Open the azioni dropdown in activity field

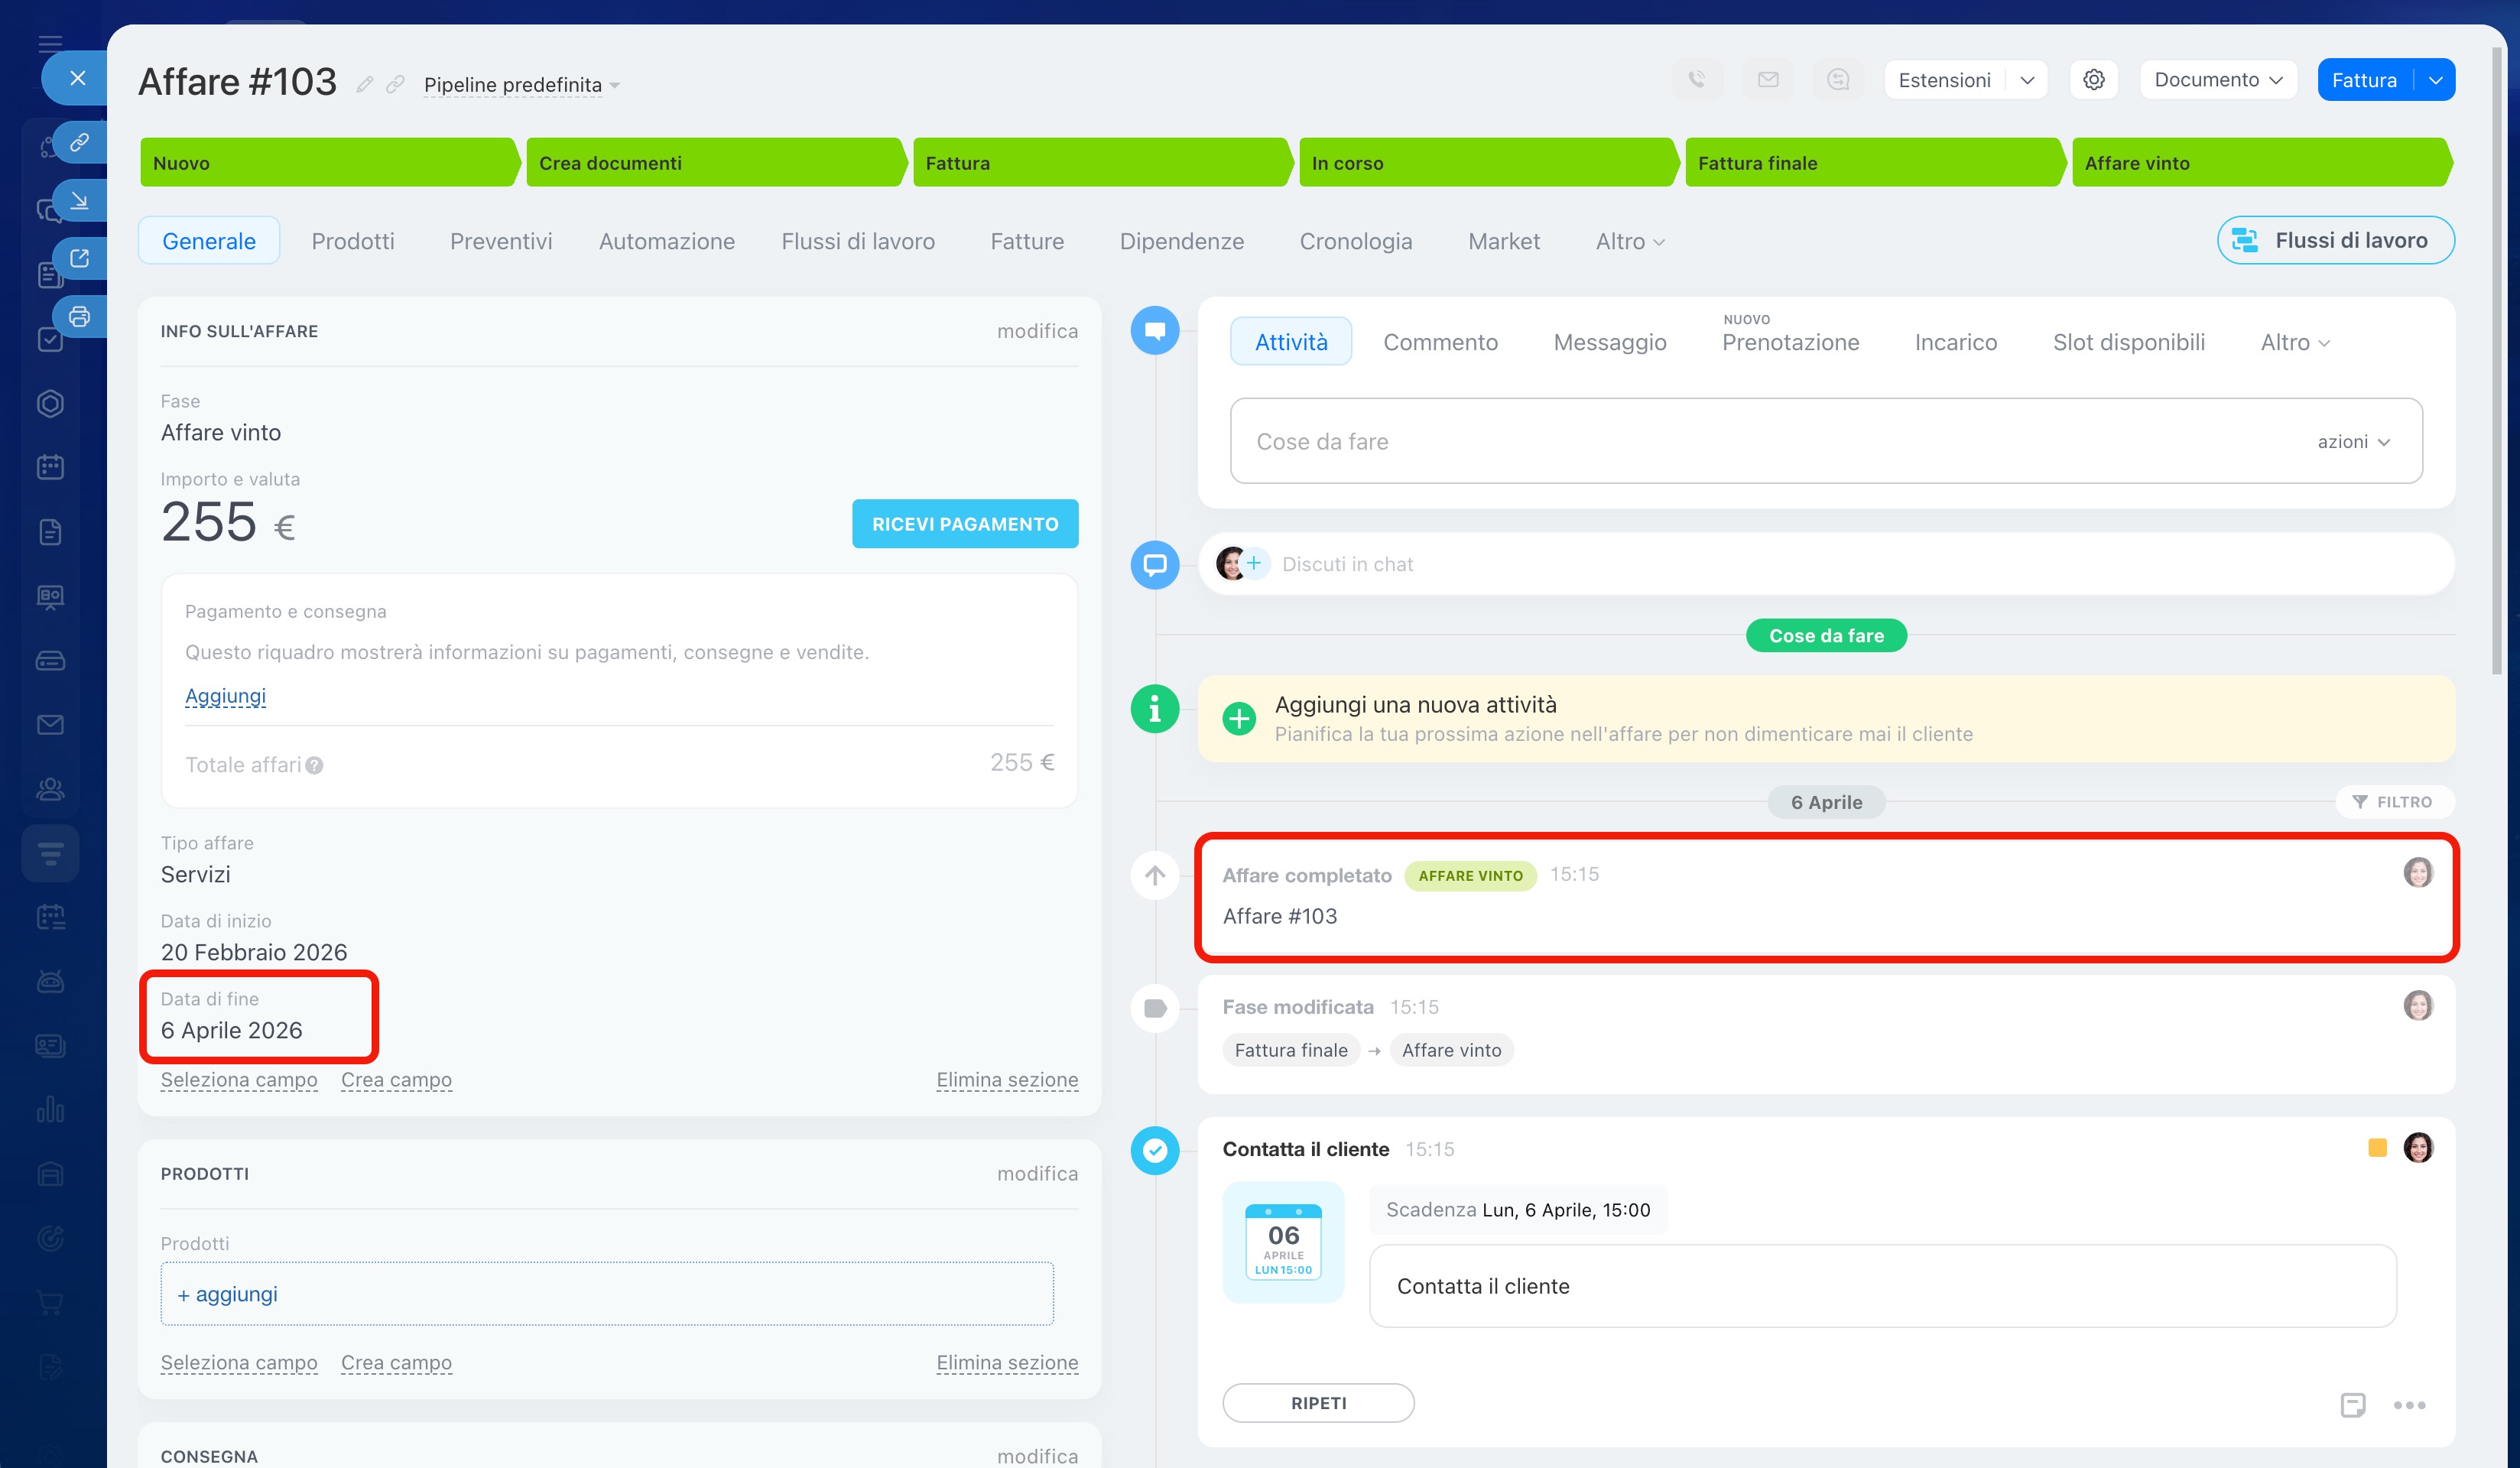point(2353,442)
